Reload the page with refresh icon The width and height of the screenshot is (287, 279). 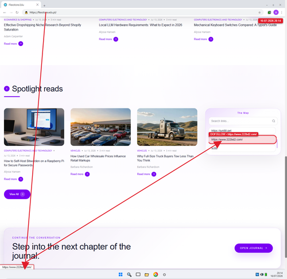point(17,13)
